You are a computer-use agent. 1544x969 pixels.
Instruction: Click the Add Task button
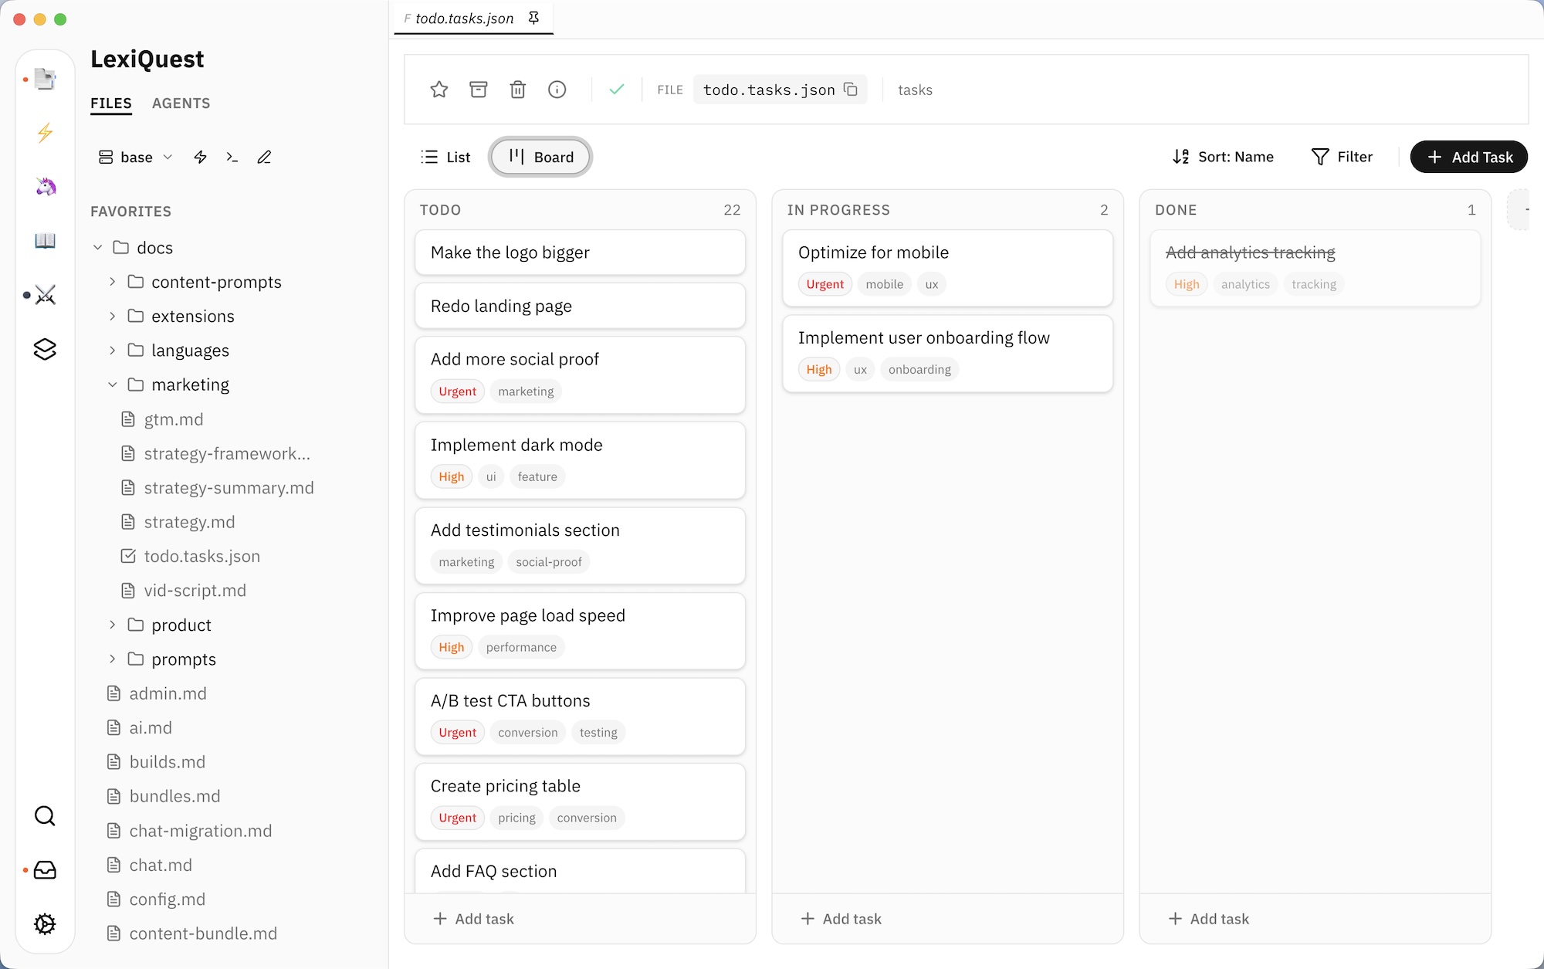1468,157
